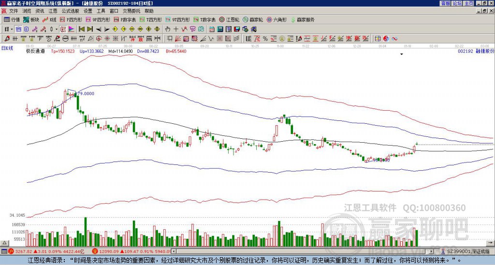
Task: Click the 002192 融捷股份 stock label
Action: point(476,51)
